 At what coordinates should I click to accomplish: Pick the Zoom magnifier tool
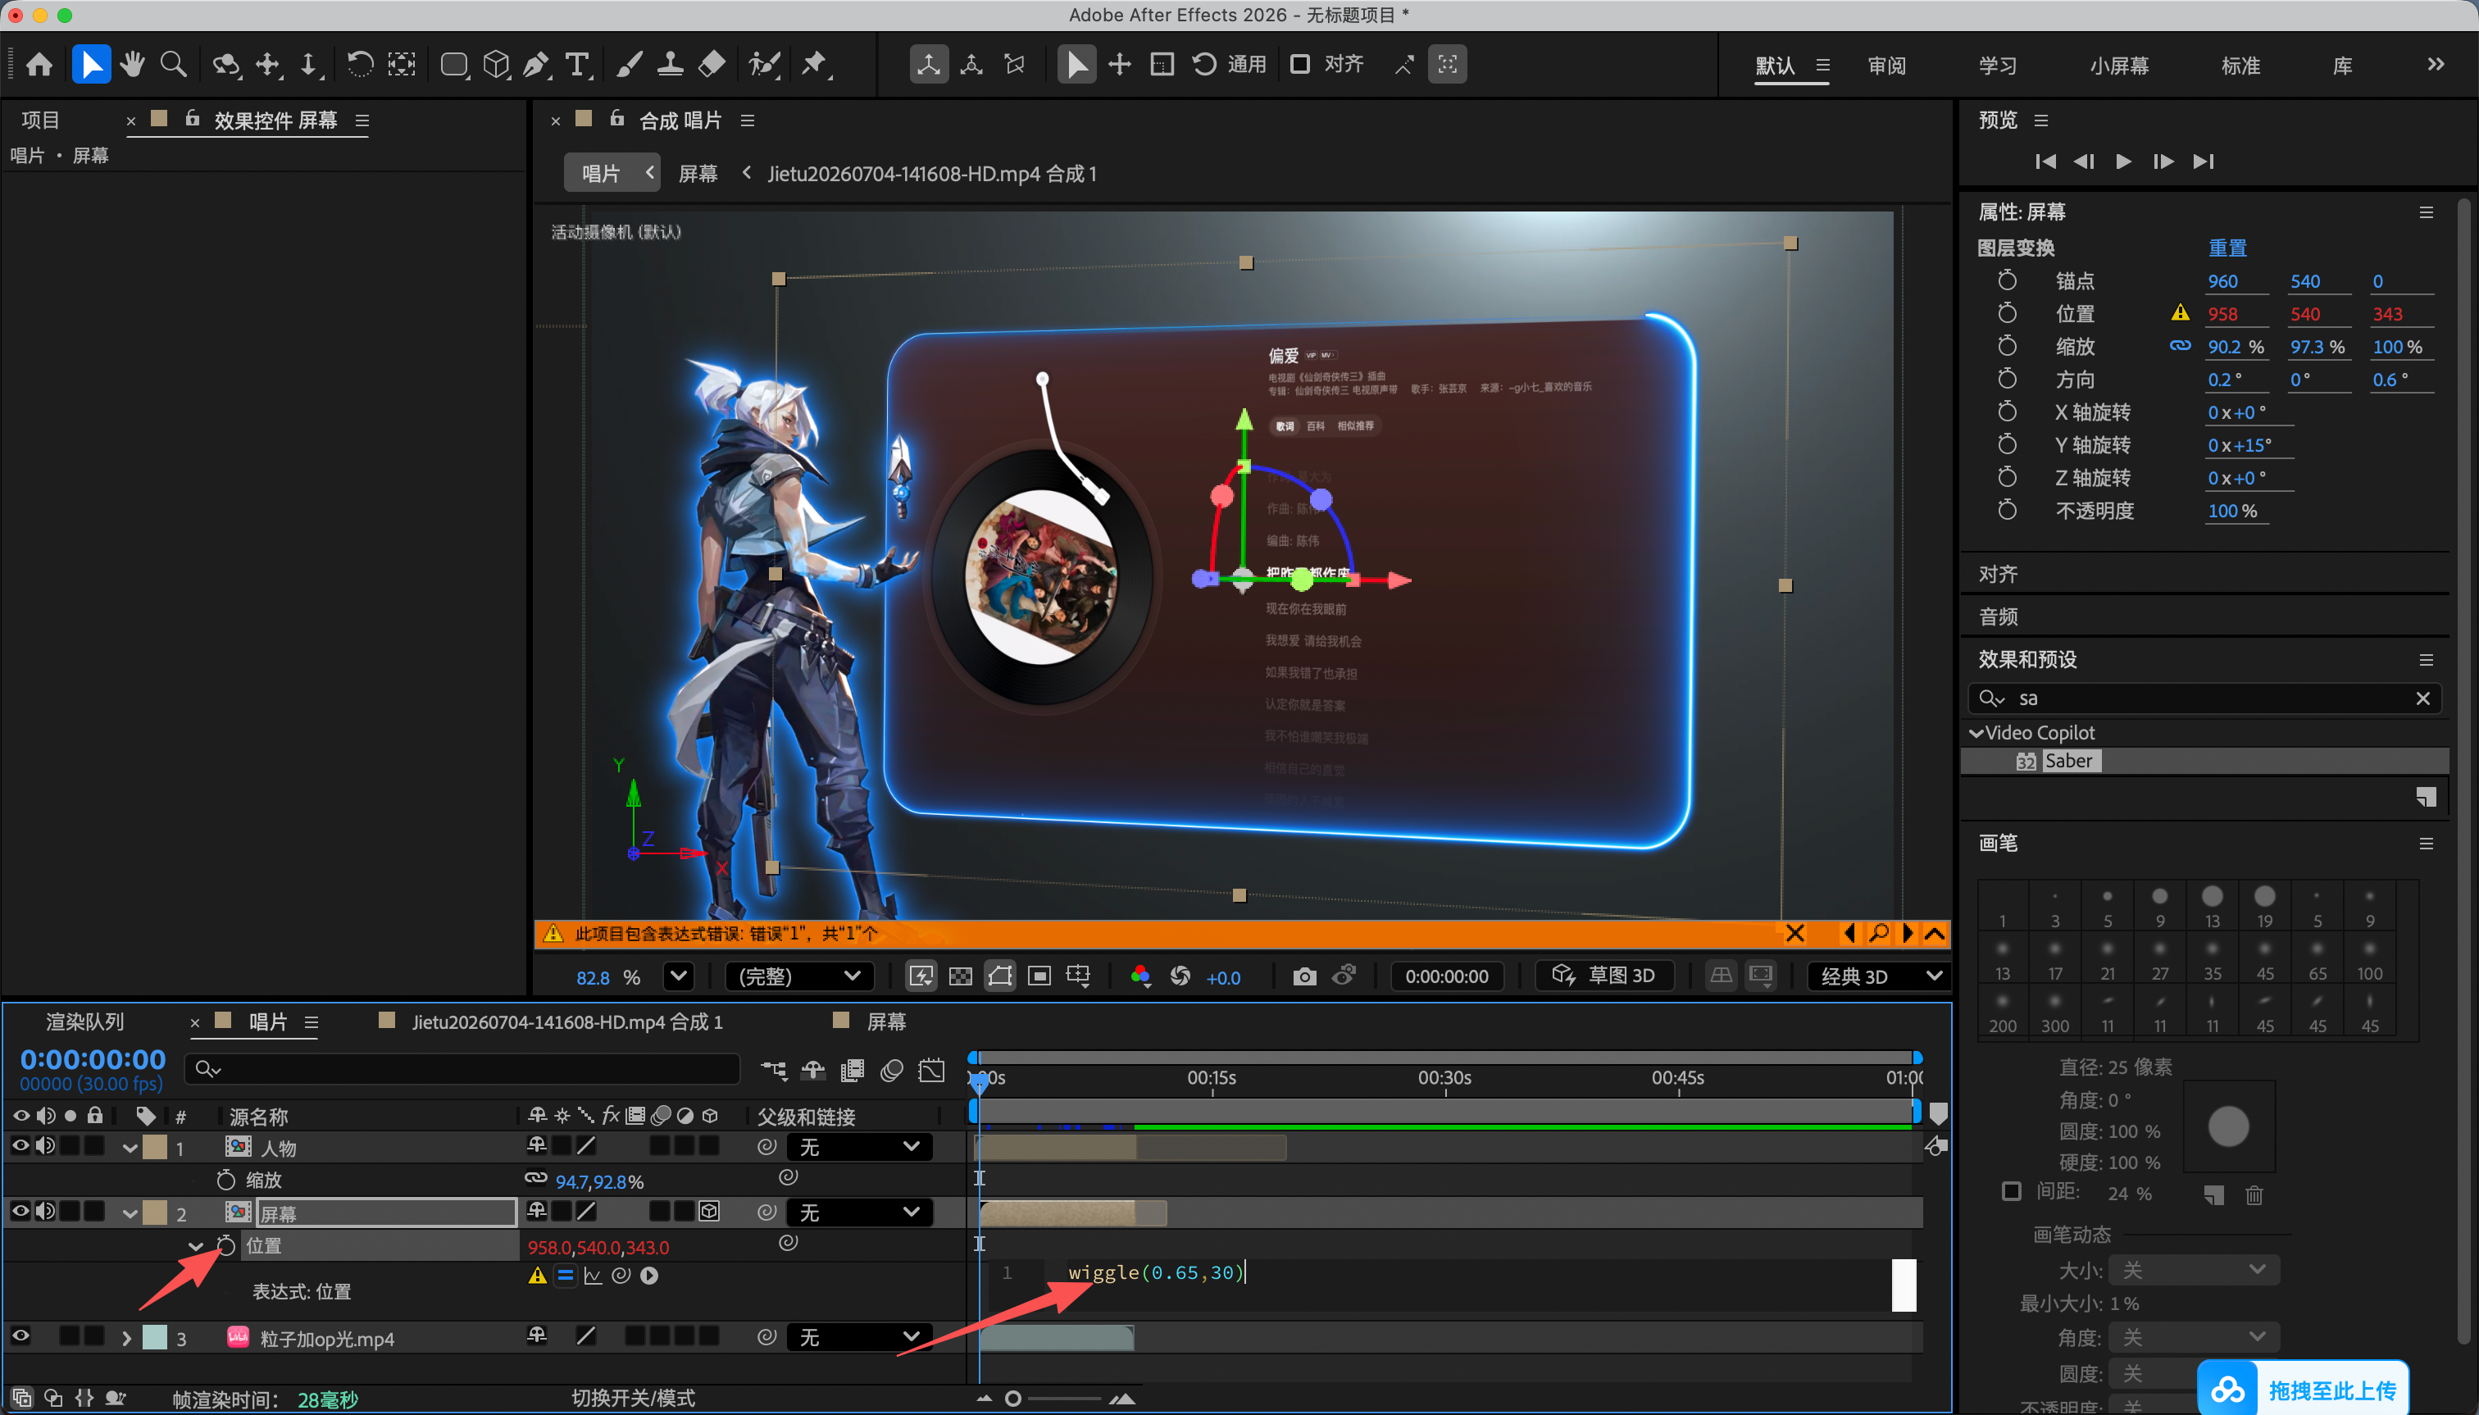click(174, 65)
